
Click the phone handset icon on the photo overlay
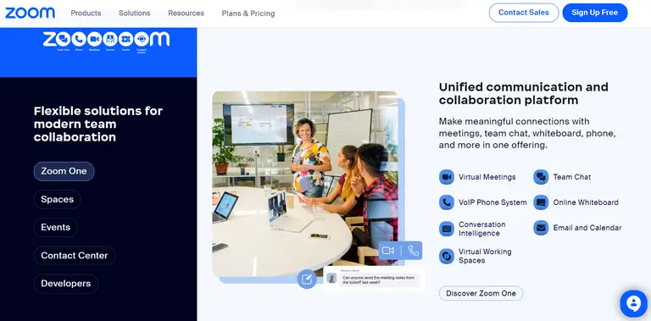tap(413, 251)
